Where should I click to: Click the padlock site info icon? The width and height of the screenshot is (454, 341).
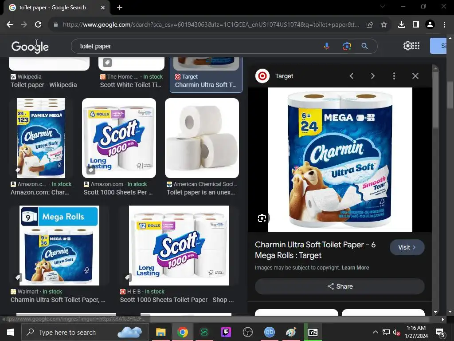click(x=56, y=25)
